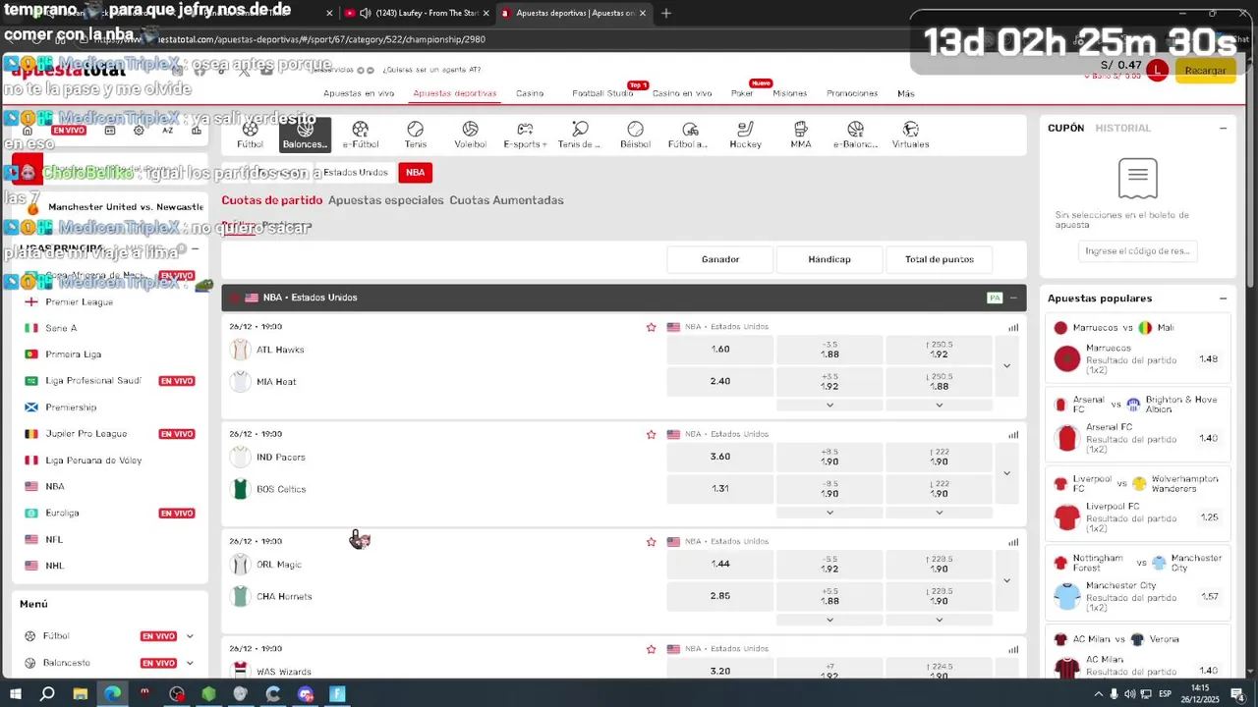Expand the Fútbol menu chevron
The height and width of the screenshot is (707, 1258).
[x=190, y=636]
